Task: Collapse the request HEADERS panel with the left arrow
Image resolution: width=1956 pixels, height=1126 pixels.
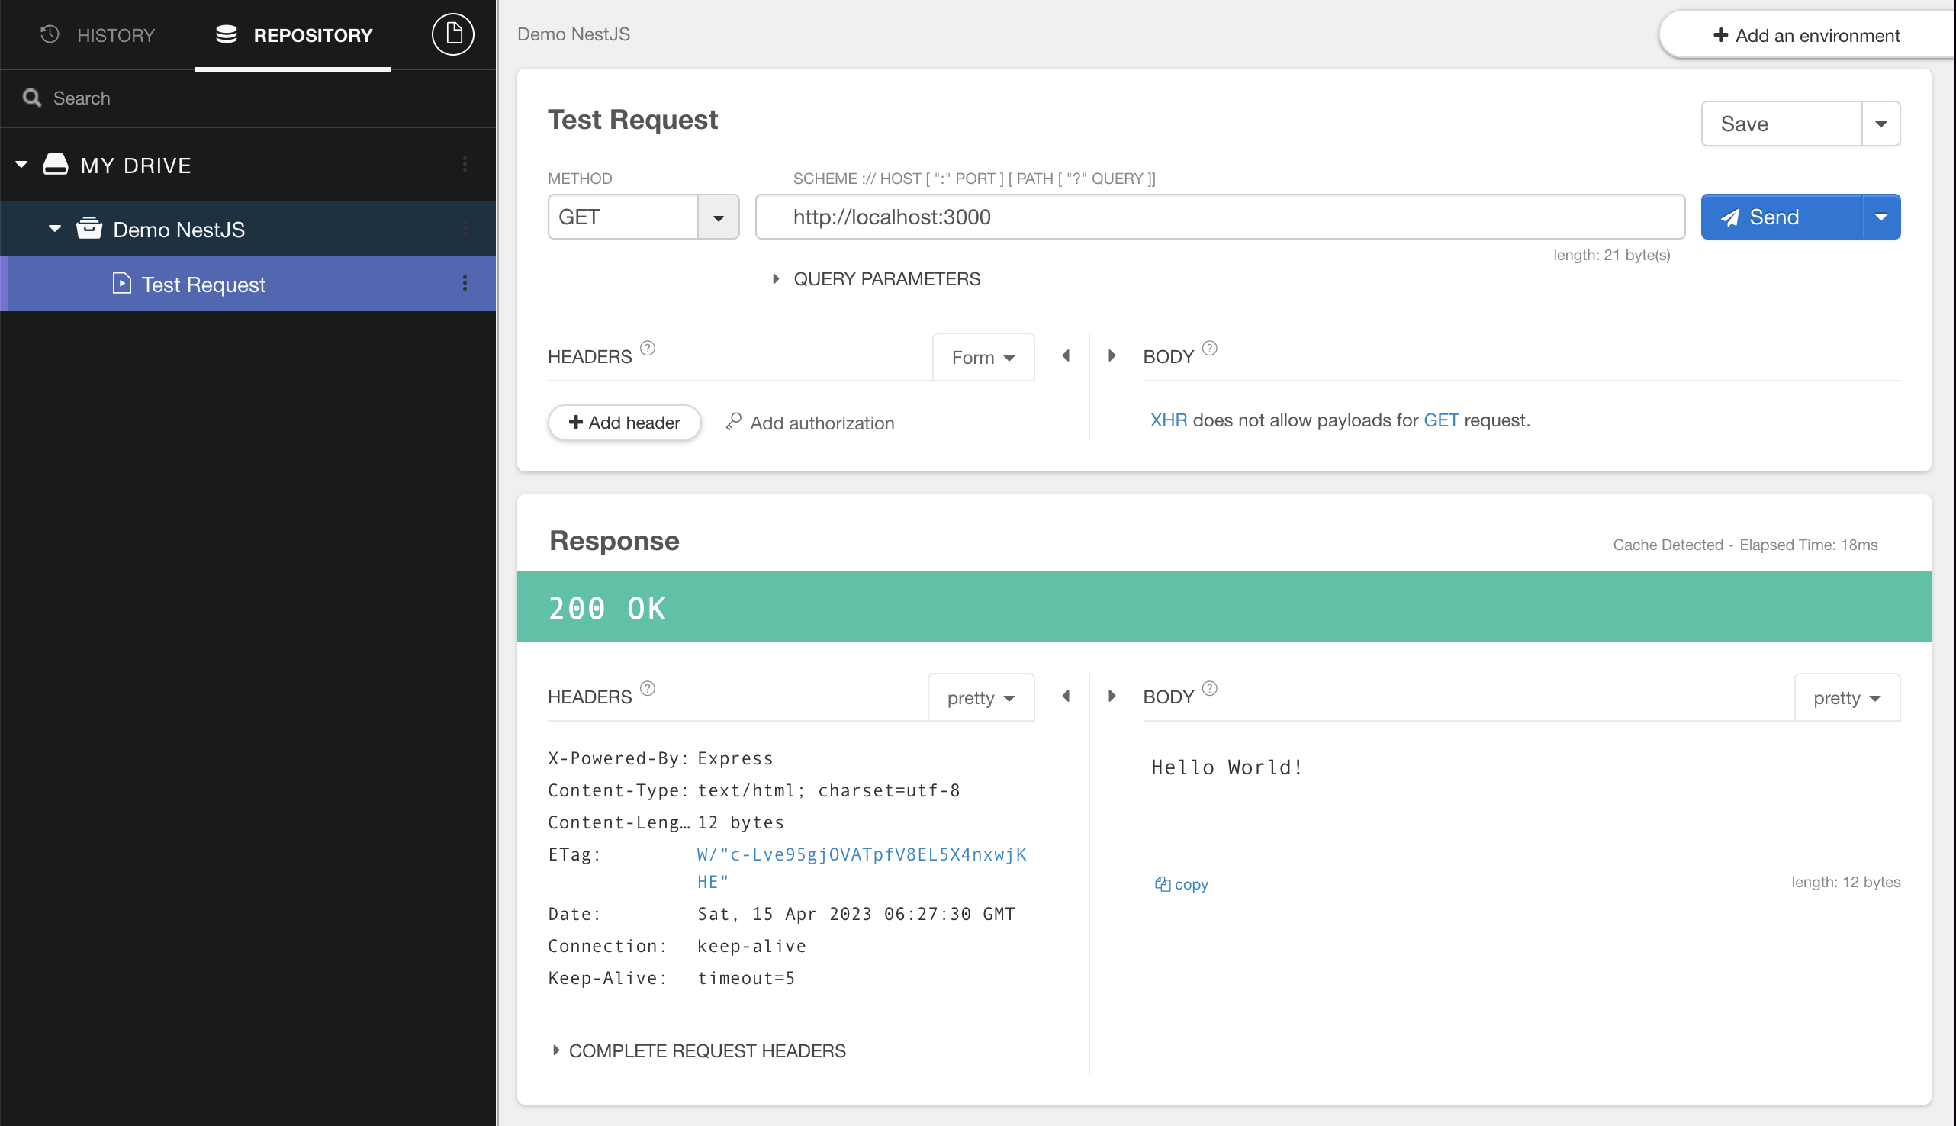Action: (x=1066, y=355)
